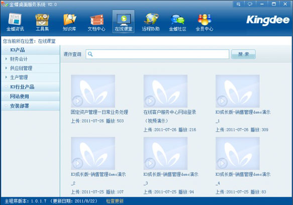Click the 固定资产管理 course thumbnail image

pyautogui.click(x=93, y=91)
